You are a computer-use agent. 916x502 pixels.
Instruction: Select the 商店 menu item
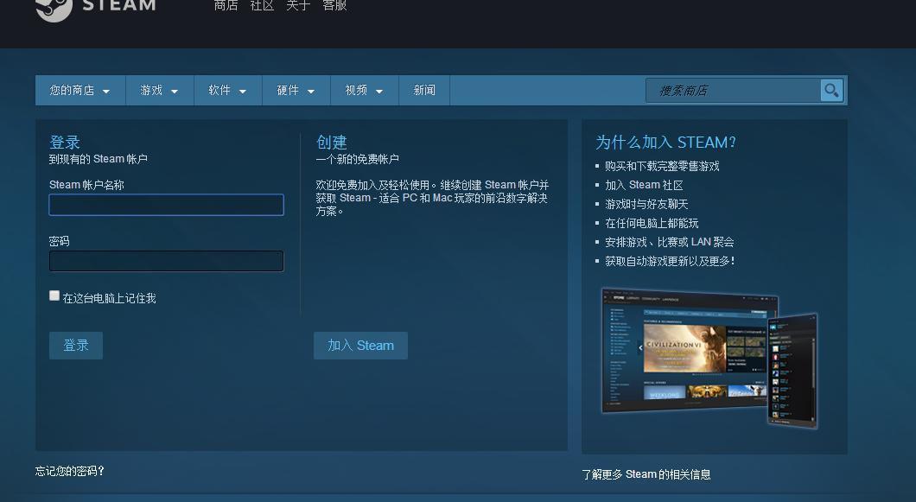(226, 5)
